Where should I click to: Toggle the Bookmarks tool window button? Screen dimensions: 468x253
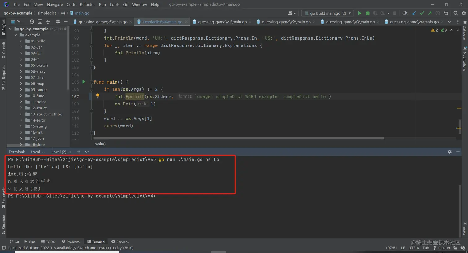click(x=3, y=197)
